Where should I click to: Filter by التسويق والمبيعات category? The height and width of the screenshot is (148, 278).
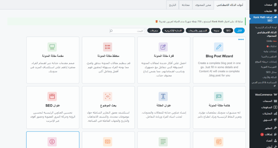(x=197, y=31)
